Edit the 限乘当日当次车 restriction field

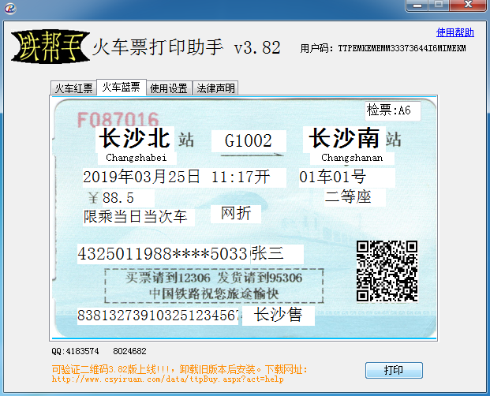coord(139,217)
